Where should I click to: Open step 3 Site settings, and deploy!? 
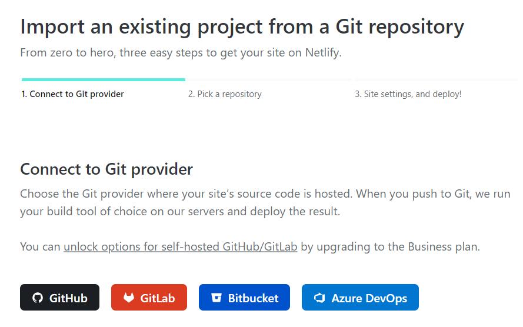pos(408,94)
